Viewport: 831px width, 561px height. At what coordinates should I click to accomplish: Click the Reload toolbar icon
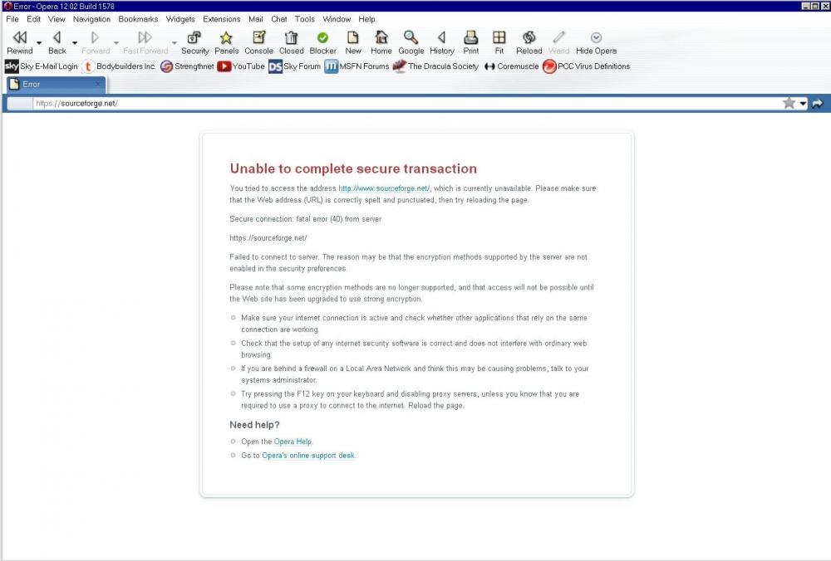pos(529,37)
